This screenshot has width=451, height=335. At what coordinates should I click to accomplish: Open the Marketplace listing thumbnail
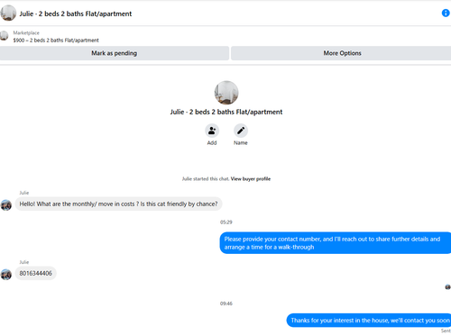[4, 36]
